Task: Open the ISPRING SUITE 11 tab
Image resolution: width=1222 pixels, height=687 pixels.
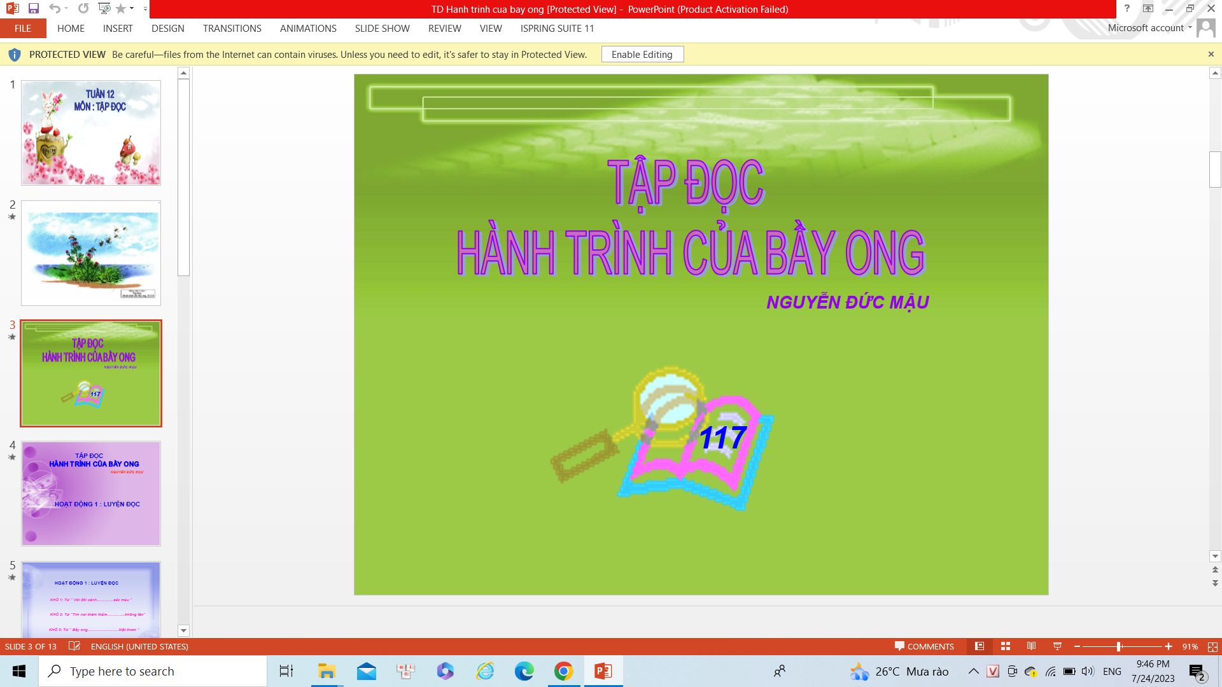Action: (557, 29)
